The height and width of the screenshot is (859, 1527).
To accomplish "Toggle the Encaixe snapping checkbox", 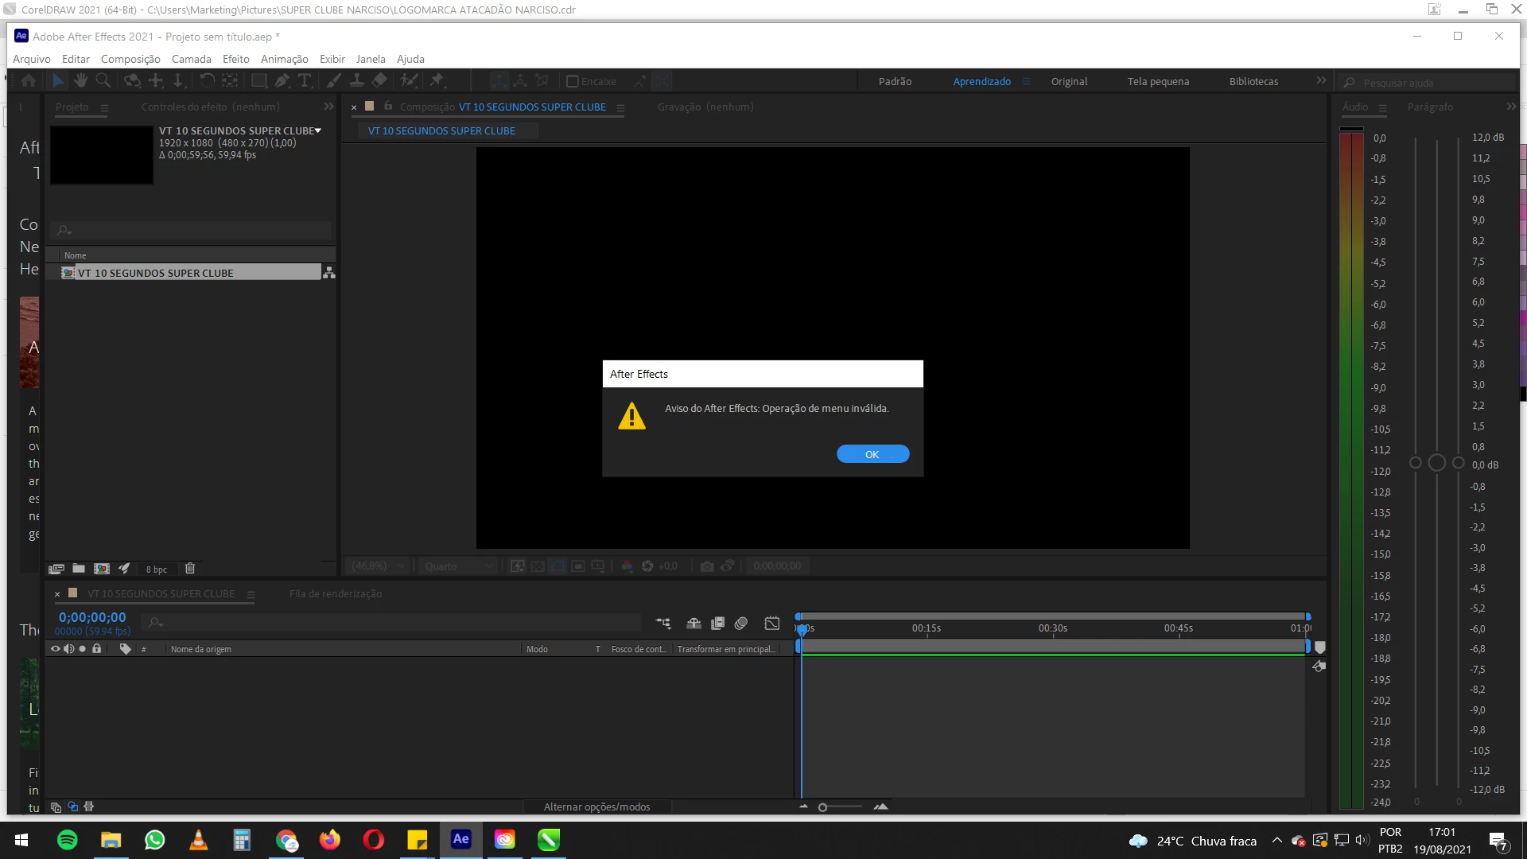I will tap(572, 81).
